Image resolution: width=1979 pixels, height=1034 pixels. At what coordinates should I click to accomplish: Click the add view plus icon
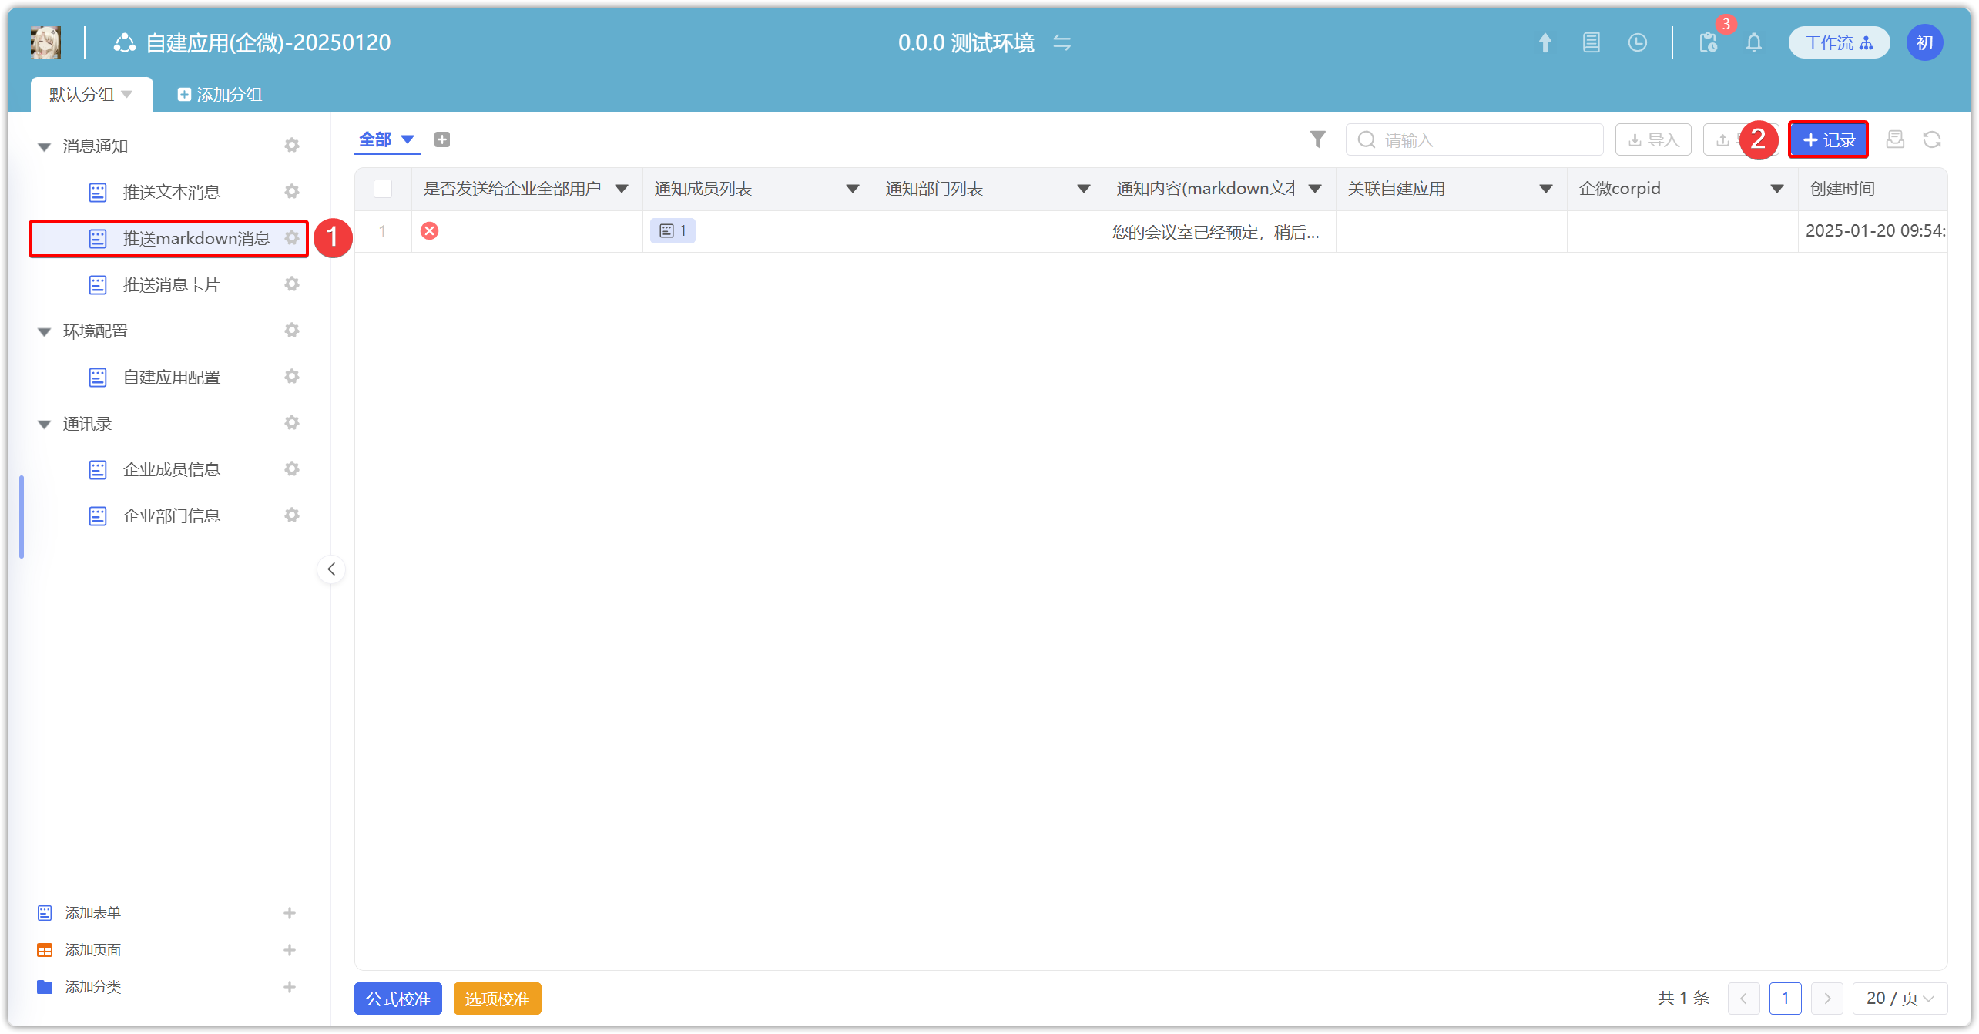click(441, 139)
